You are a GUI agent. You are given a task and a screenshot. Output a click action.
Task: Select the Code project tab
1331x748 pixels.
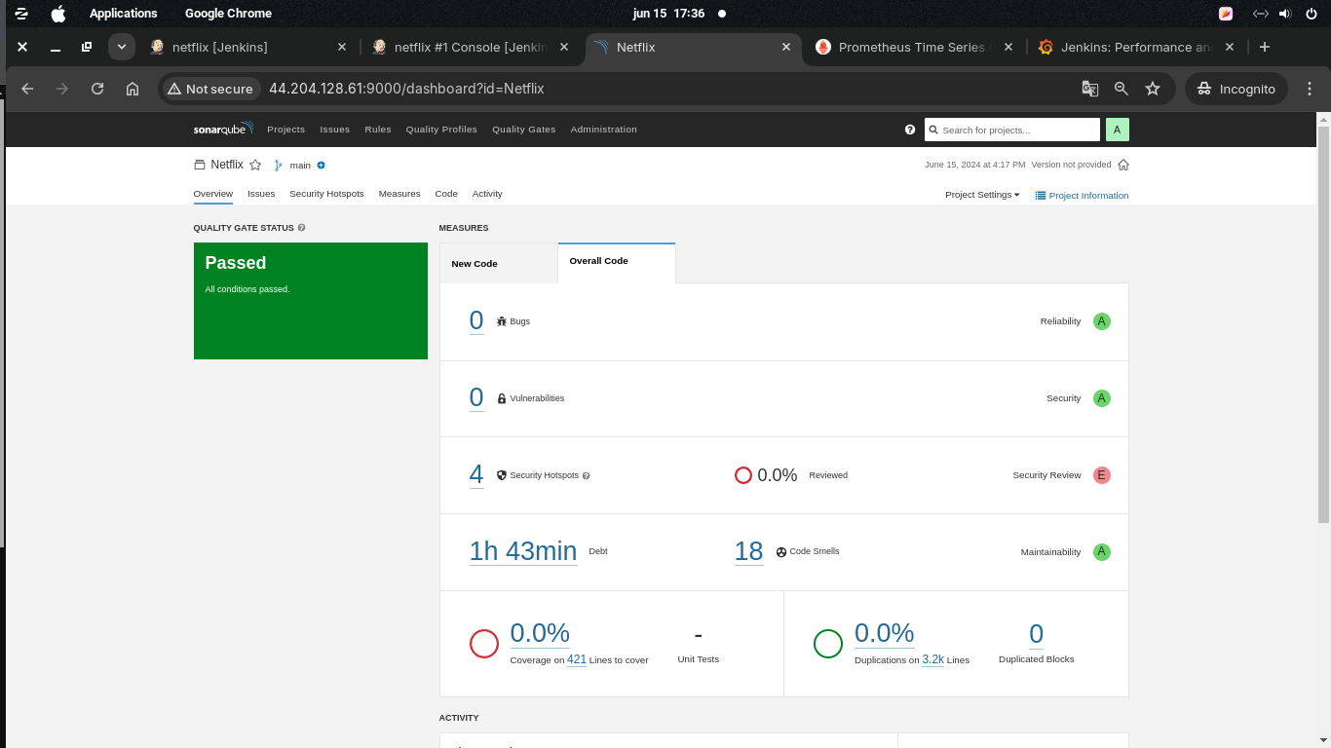[446, 194]
